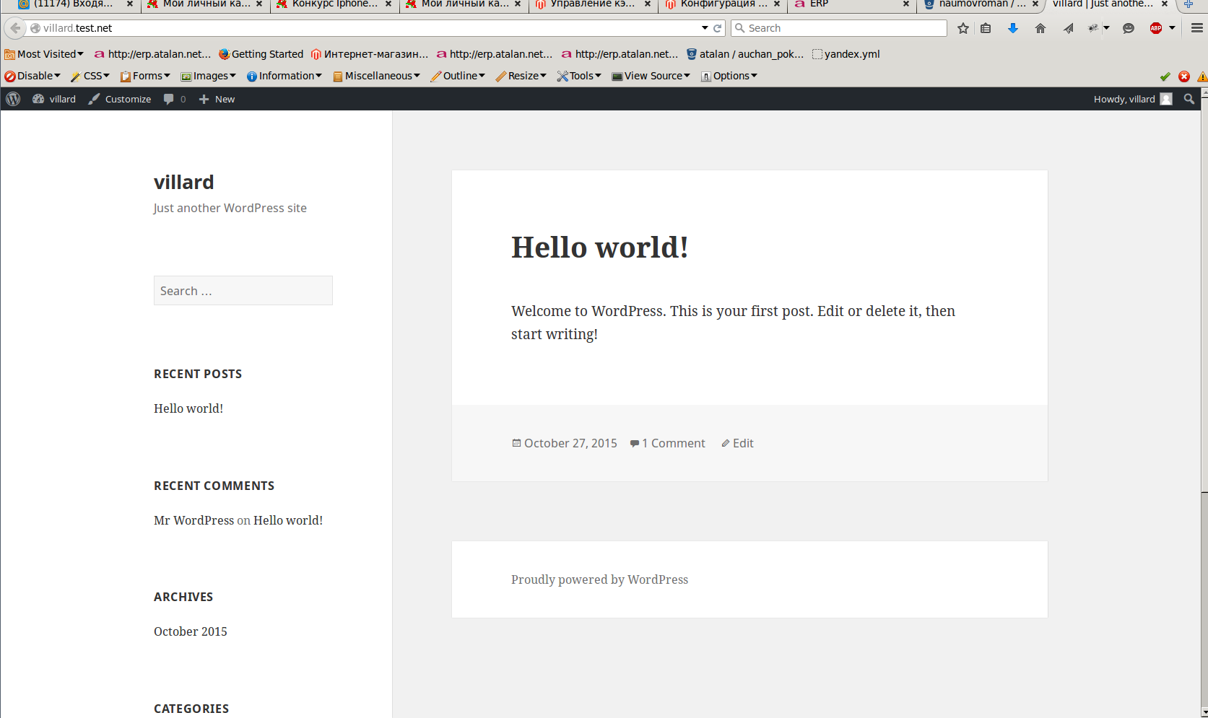The width and height of the screenshot is (1208, 718).
Task: Click the Firebug bug icon
Action: (x=1093, y=28)
